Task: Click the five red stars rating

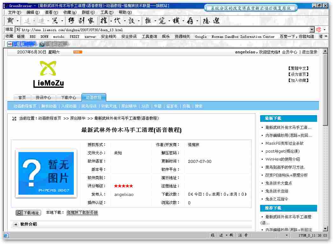Action: click(123, 186)
